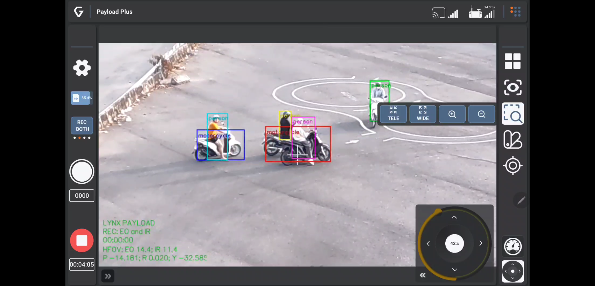Open the annotation pencil tool
This screenshot has height=286, width=595.
click(521, 200)
